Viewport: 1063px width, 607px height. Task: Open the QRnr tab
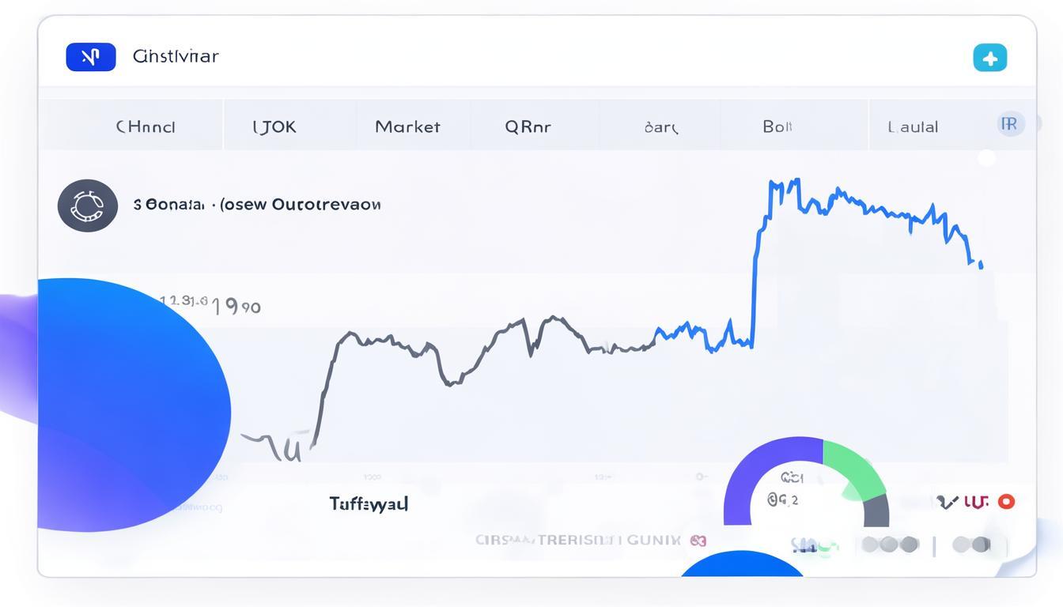(x=528, y=126)
